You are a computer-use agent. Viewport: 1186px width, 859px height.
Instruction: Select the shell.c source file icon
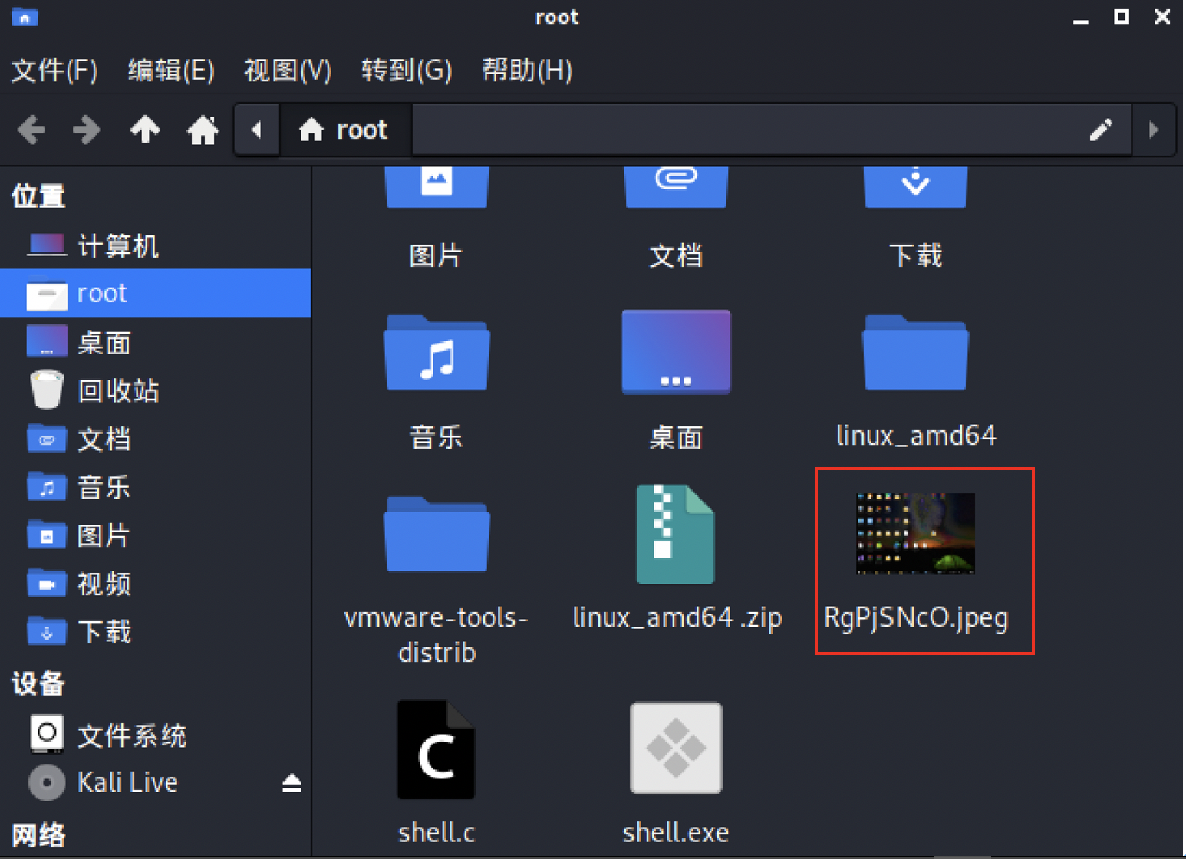point(437,749)
